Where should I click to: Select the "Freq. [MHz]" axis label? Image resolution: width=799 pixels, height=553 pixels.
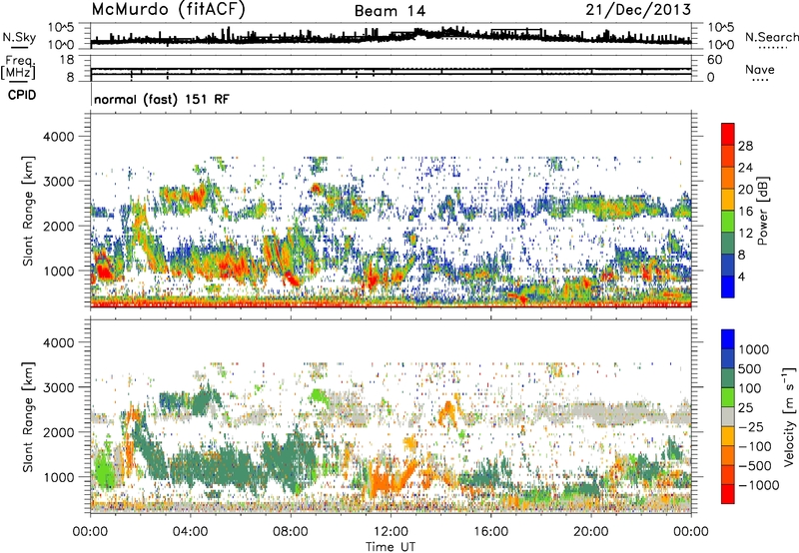coord(18,67)
